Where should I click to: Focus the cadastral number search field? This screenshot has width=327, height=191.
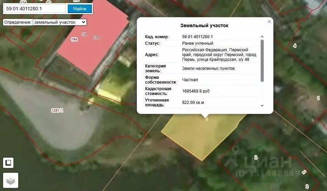[x=35, y=9]
